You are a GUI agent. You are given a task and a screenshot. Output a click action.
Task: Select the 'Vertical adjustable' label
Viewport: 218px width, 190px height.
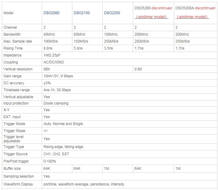pyautogui.click(x=18, y=97)
